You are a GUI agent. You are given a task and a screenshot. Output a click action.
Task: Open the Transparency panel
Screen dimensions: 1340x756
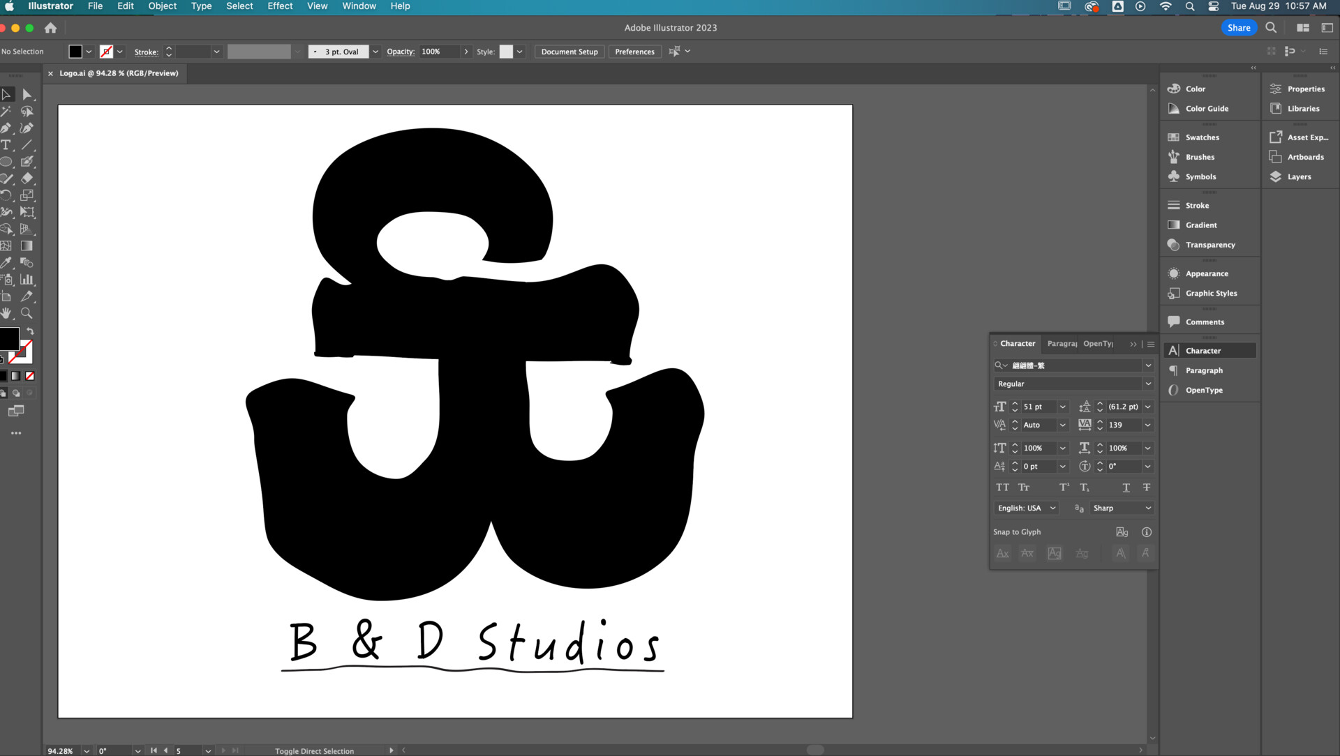tap(1209, 245)
